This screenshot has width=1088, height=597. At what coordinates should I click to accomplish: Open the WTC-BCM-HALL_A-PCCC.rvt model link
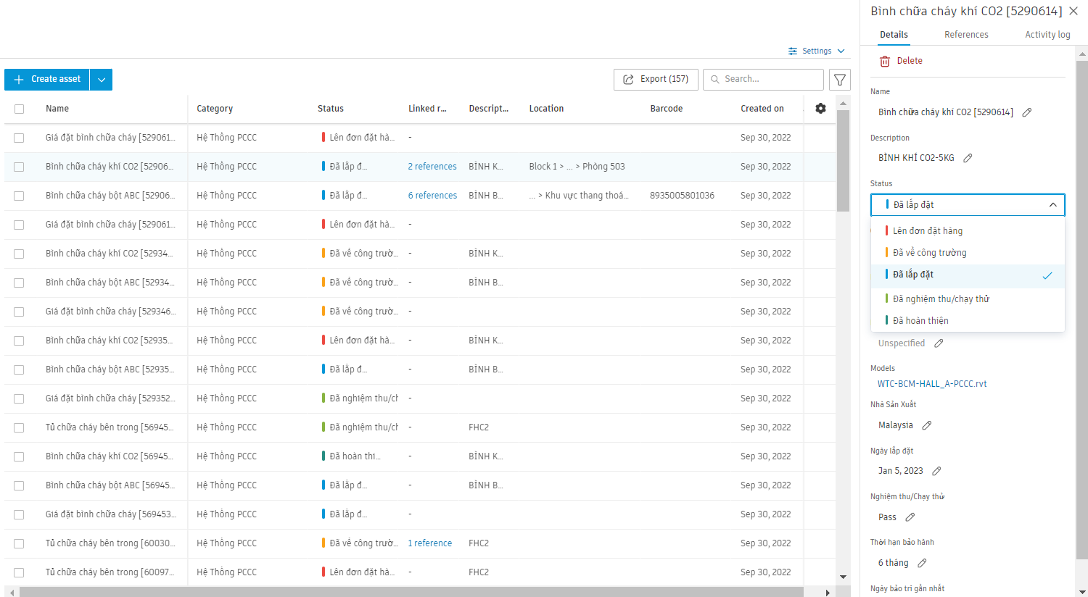click(x=932, y=384)
